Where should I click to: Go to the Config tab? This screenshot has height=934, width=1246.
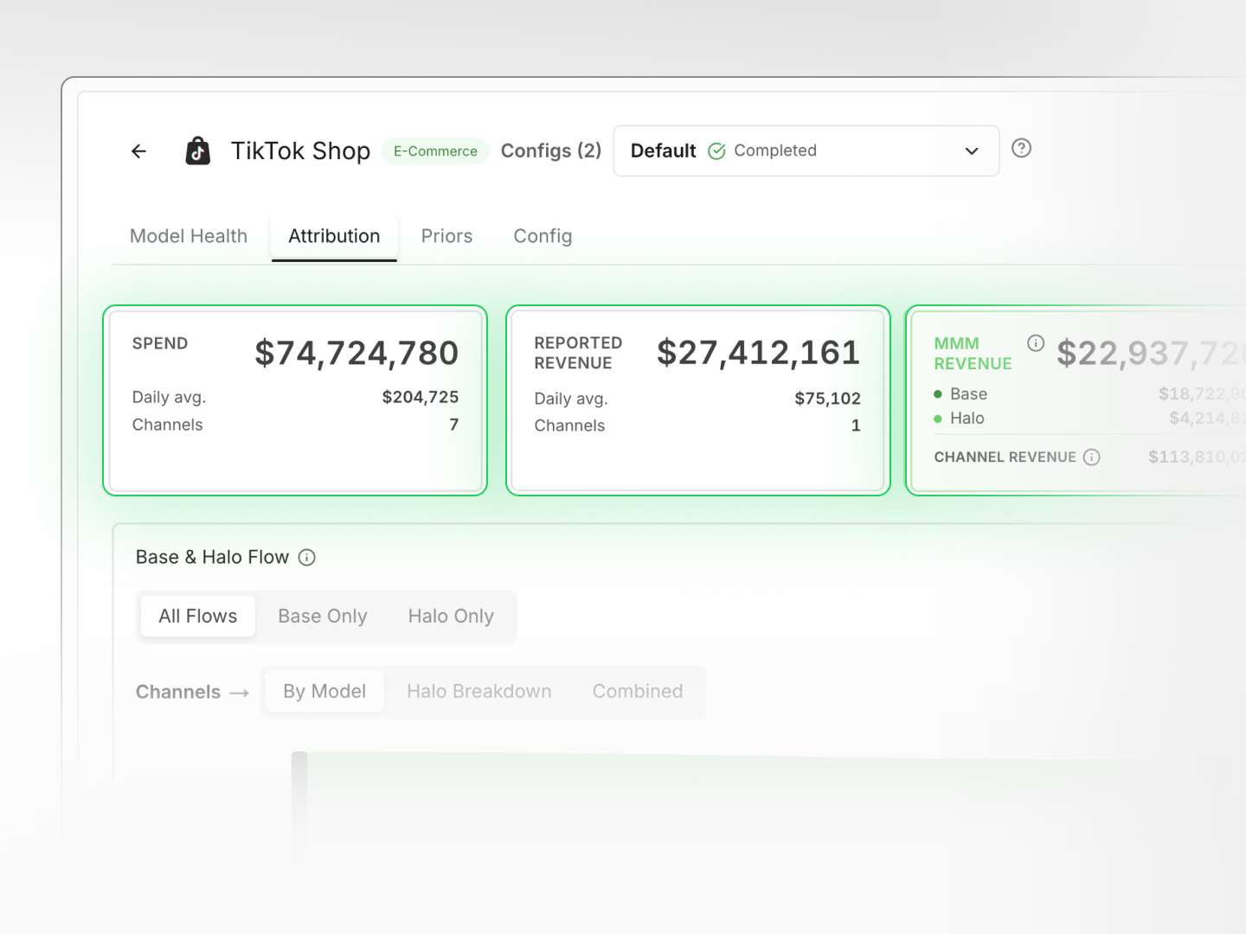(543, 236)
